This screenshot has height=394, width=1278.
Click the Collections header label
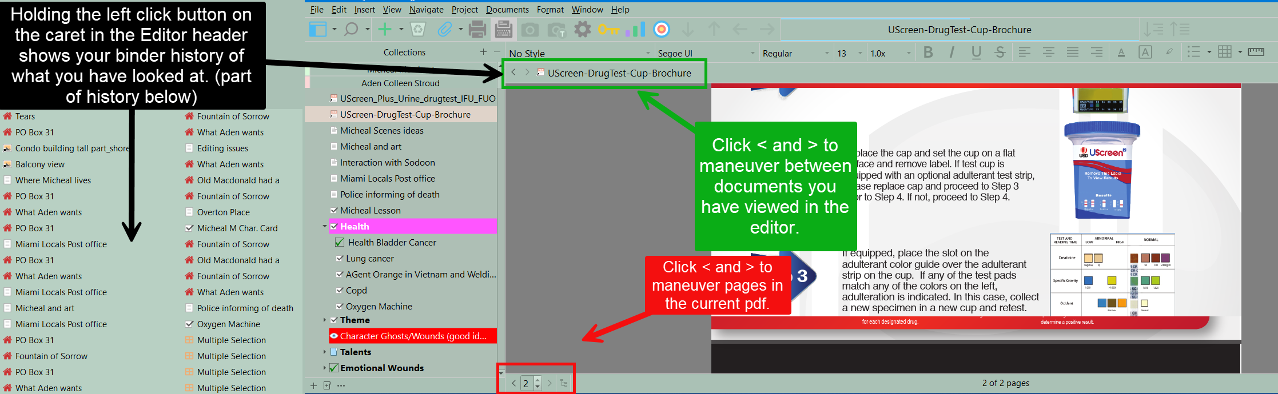[x=404, y=53]
